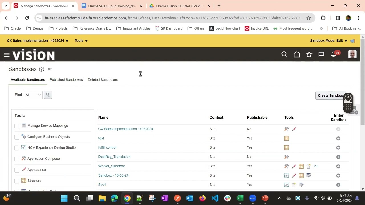Click the Create Sandbox button

point(331,96)
